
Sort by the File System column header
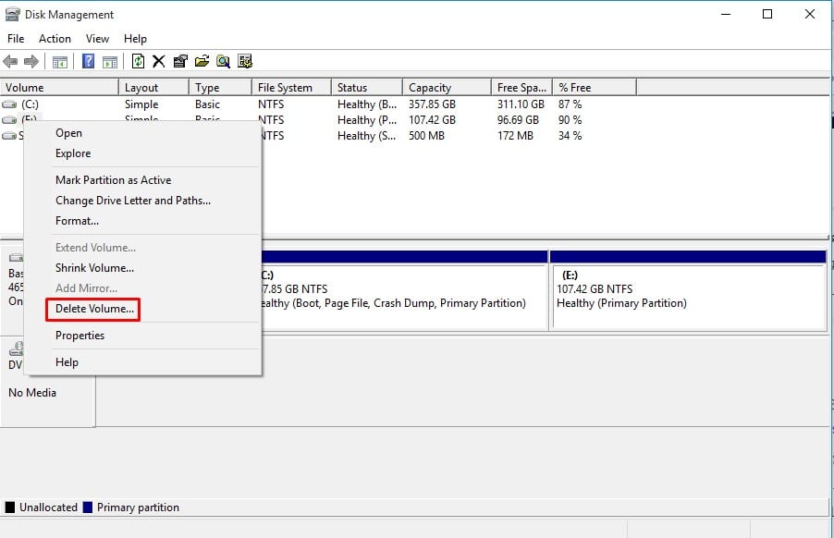pyautogui.click(x=285, y=88)
